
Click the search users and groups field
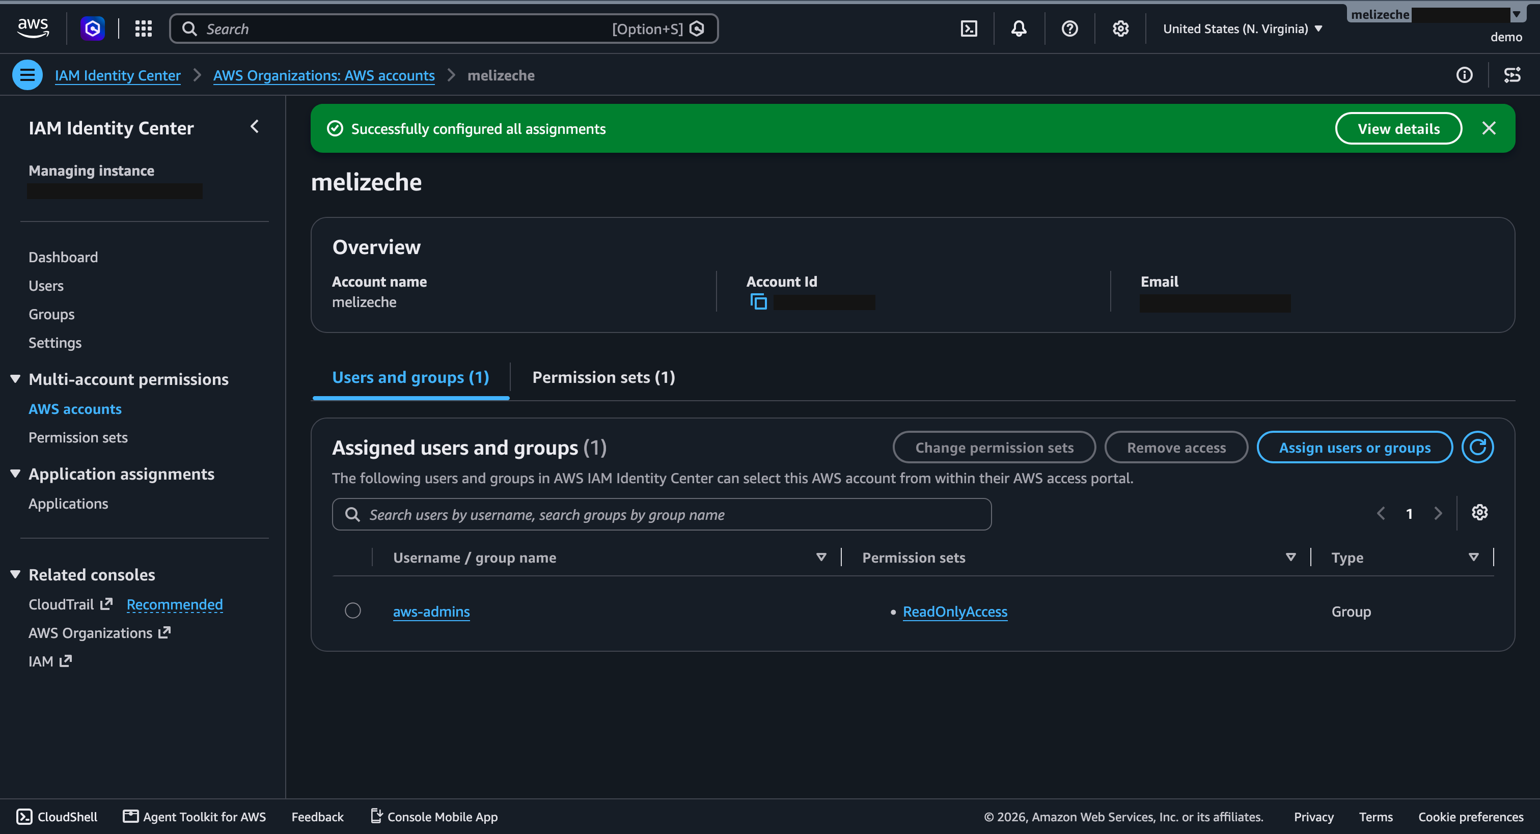click(x=661, y=514)
